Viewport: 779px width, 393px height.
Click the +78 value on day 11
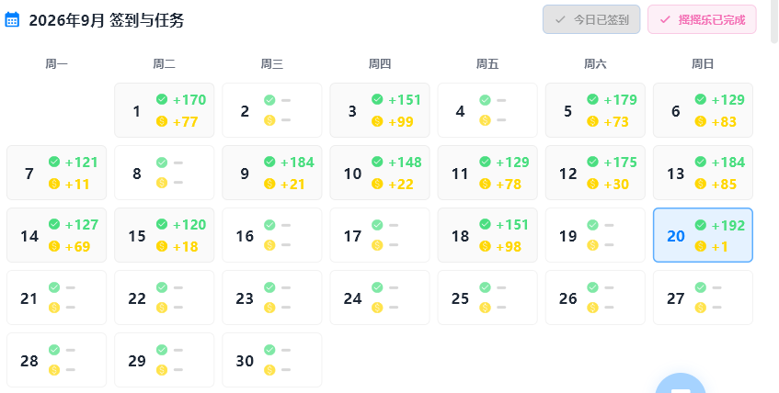(509, 184)
